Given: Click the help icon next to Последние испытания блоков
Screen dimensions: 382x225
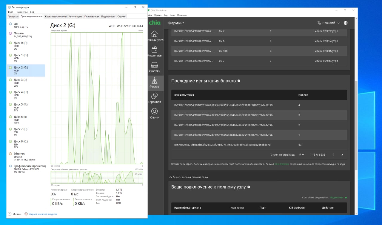Looking at the screenshot, I should 239,81.
